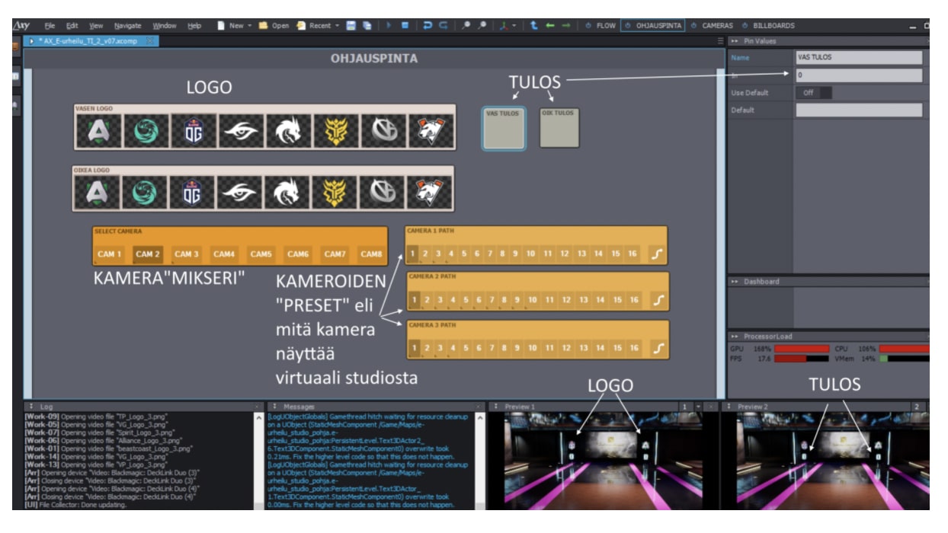The height and width of the screenshot is (533, 948).
Task: Click the curve icon in CAMERA 3 PATH
Action: 658,348
